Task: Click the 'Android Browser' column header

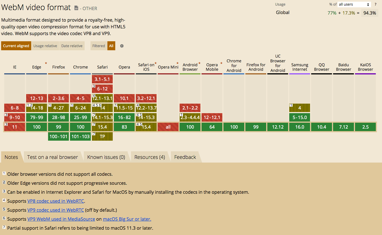Action: click(x=190, y=67)
